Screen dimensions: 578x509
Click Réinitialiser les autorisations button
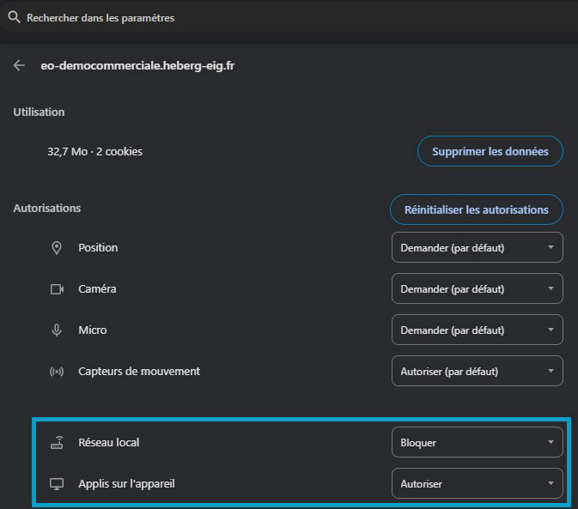click(x=477, y=209)
